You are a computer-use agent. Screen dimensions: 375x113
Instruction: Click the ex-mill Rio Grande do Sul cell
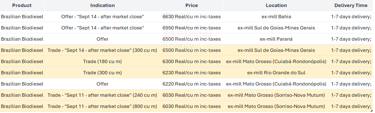click(x=276, y=73)
